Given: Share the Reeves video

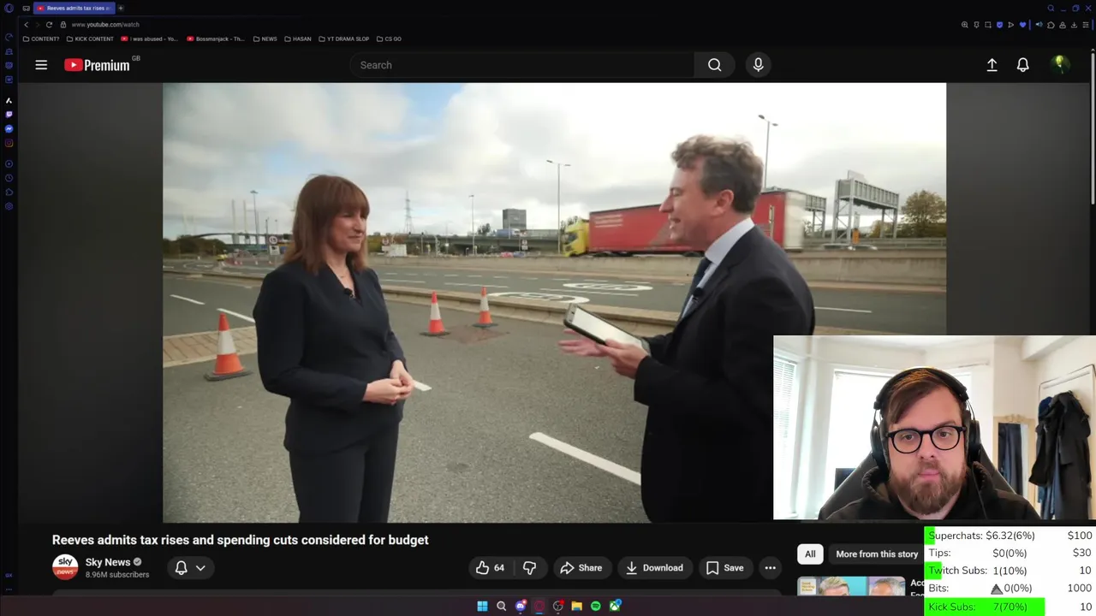Looking at the screenshot, I should [581, 568].
